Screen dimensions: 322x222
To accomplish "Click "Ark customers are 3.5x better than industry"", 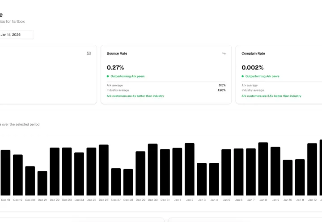I will (271, 96).
